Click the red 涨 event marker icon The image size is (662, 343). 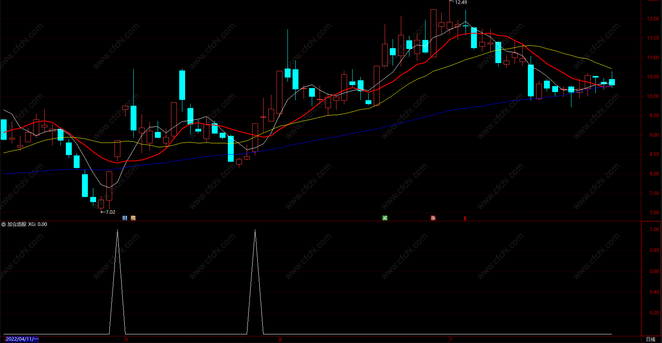[433, 218]
